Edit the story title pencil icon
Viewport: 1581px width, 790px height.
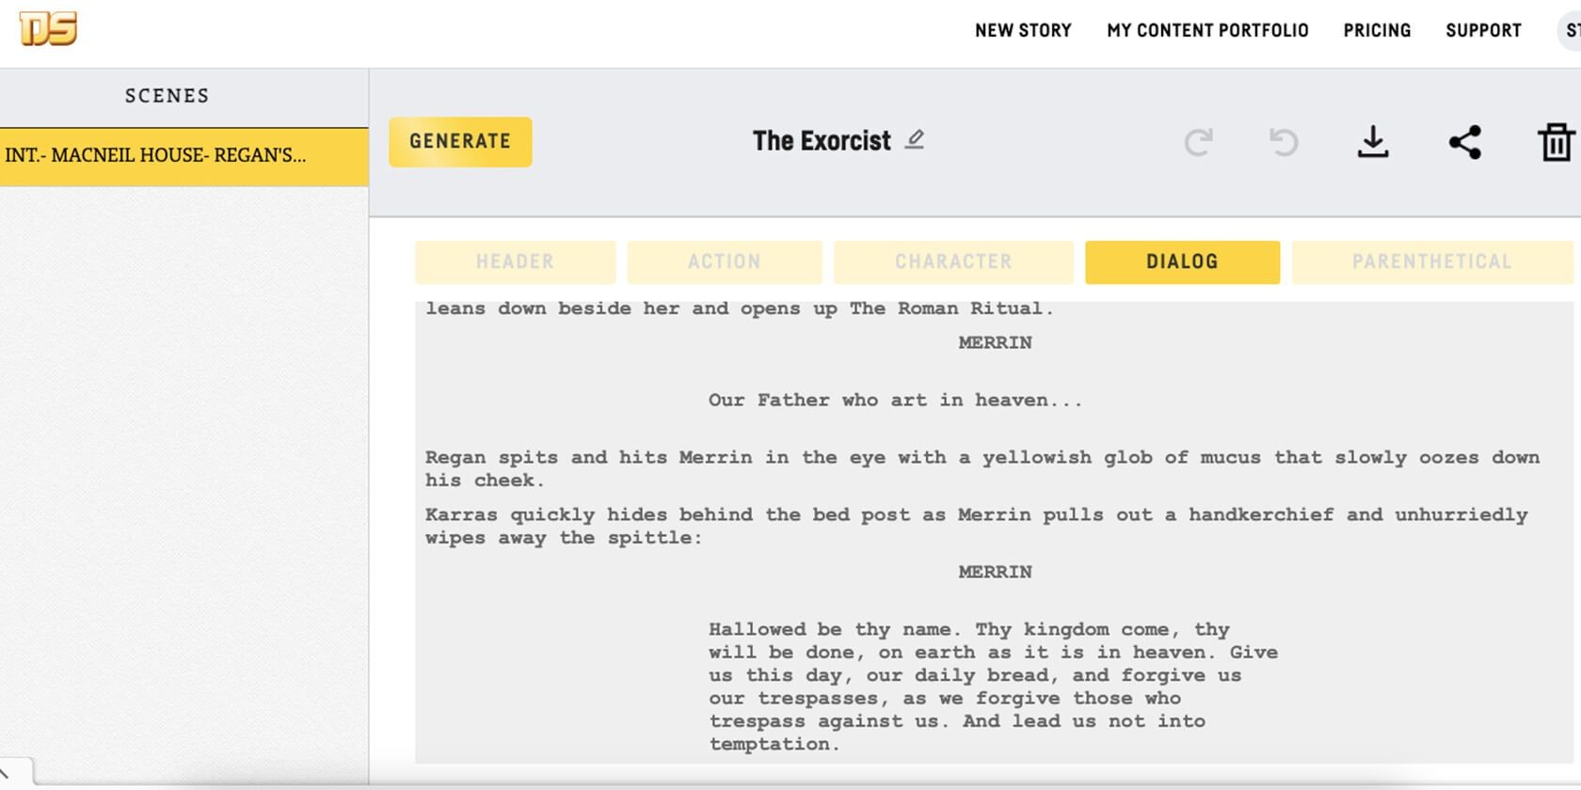(915, 140)
